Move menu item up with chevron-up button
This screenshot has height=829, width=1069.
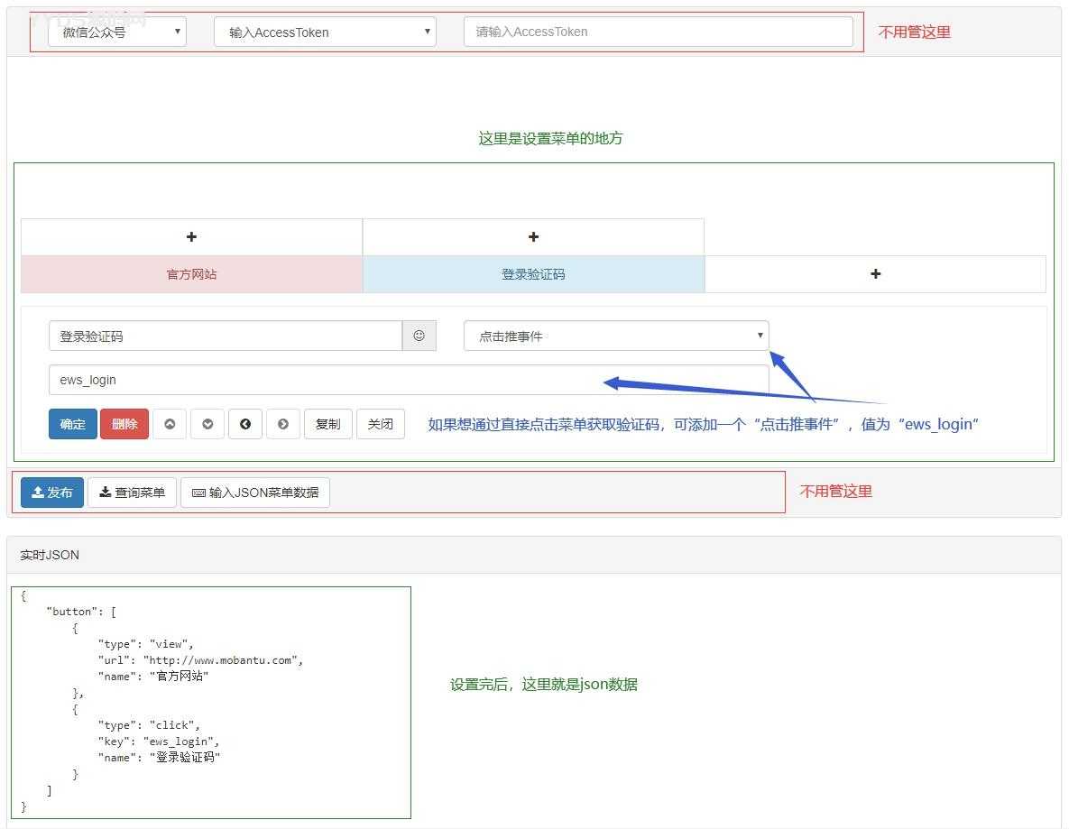point(170,424)
